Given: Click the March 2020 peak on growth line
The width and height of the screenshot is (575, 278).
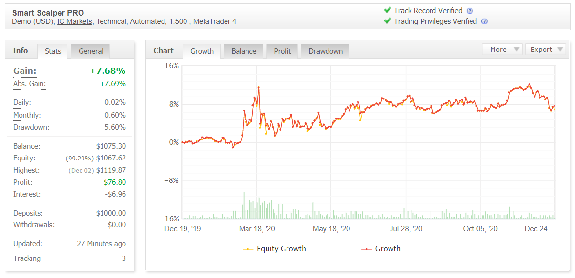Looking at the screenshot, I should pyautogui.click(x=259, y=87).
